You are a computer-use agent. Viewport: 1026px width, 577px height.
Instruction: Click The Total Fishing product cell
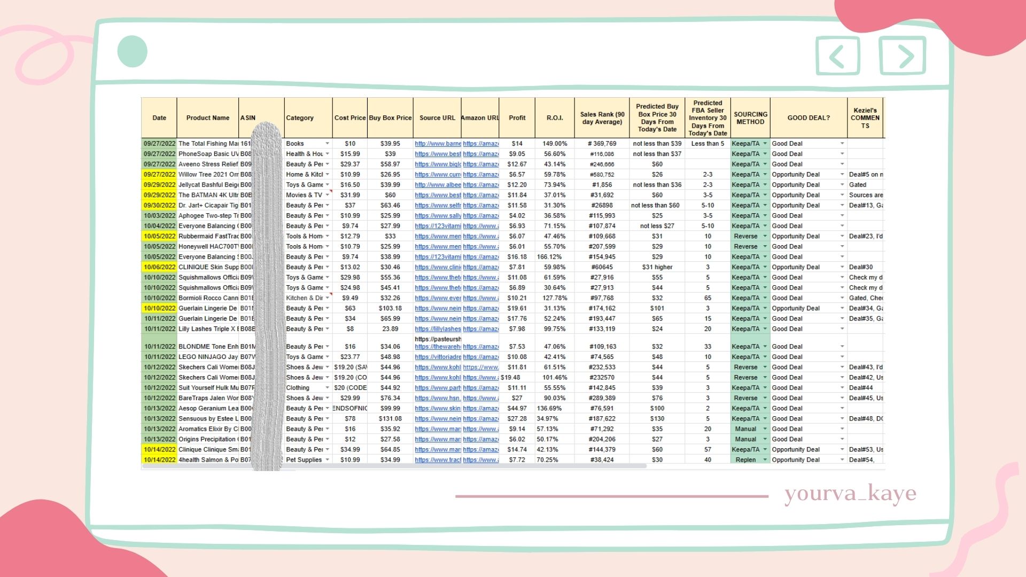pos(208,144)
